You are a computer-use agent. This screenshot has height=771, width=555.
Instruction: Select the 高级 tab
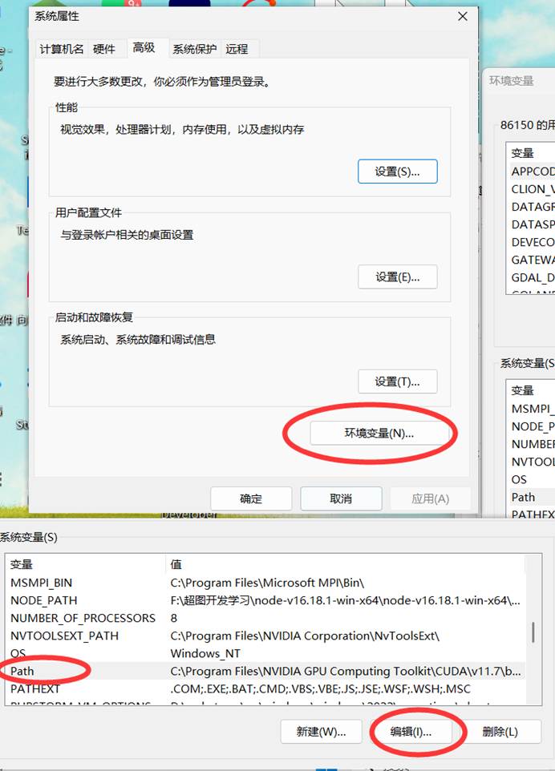click(144, 48)
